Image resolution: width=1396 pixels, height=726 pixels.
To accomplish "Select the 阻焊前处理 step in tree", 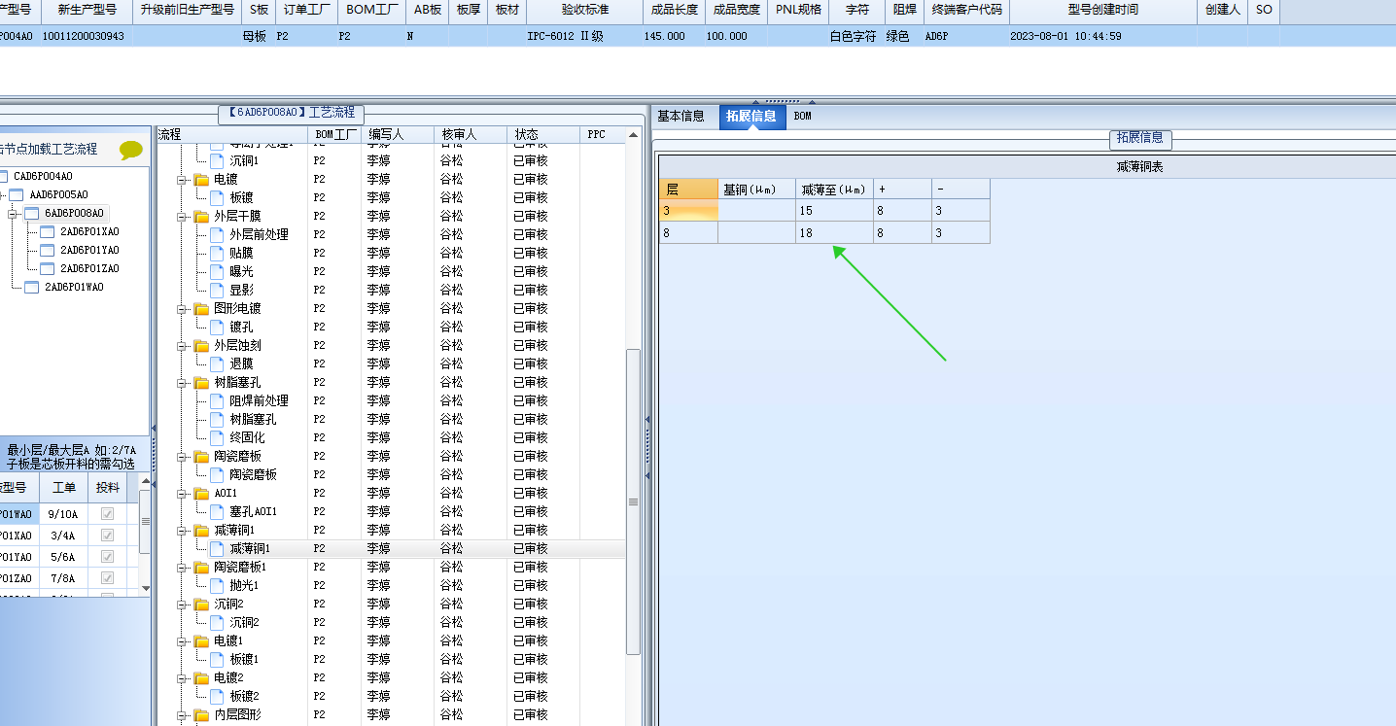I will tap(259, 400).
